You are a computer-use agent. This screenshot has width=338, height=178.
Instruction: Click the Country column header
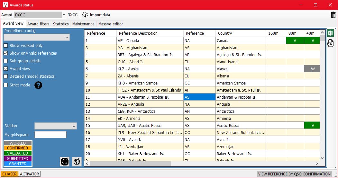[241, 33]
